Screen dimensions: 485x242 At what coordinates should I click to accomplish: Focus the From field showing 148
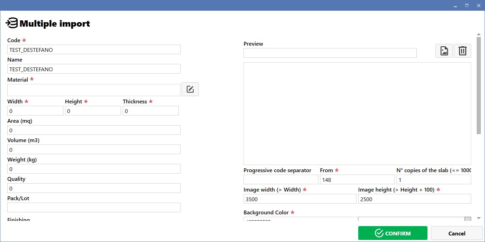pyautogui.click(x=357, y=179)
